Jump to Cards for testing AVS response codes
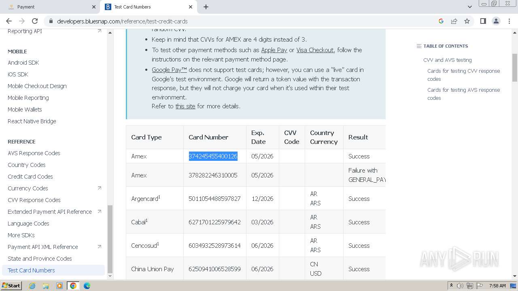 [464, 94]
